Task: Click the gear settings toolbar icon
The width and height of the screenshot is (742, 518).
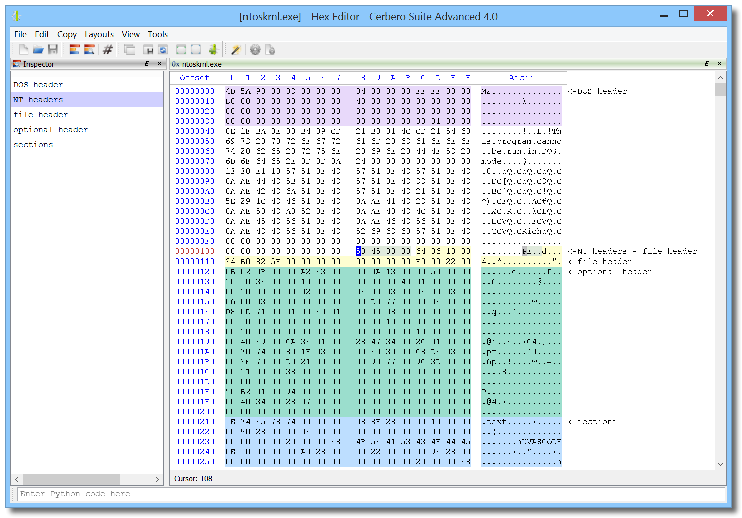Action: (255, 49)
